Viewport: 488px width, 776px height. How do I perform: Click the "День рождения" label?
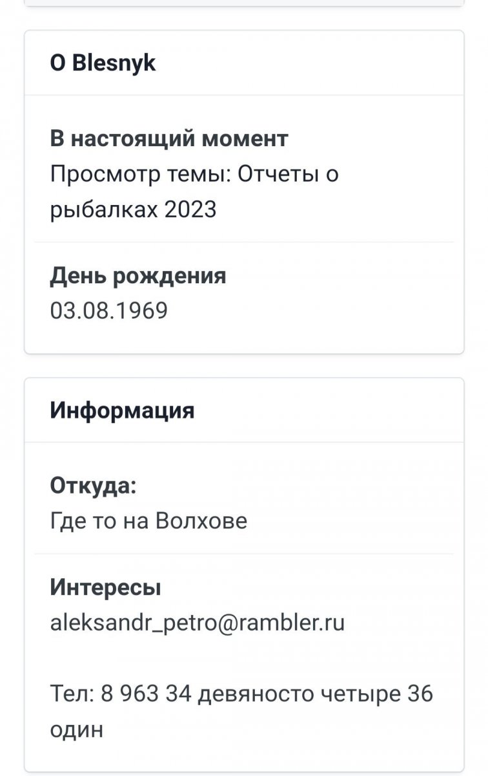(x=138, y=276)
